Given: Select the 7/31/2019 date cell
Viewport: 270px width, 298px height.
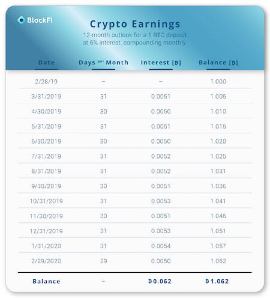Looking at the screenshot, I should pyautogui.click(x=46, y=156).
